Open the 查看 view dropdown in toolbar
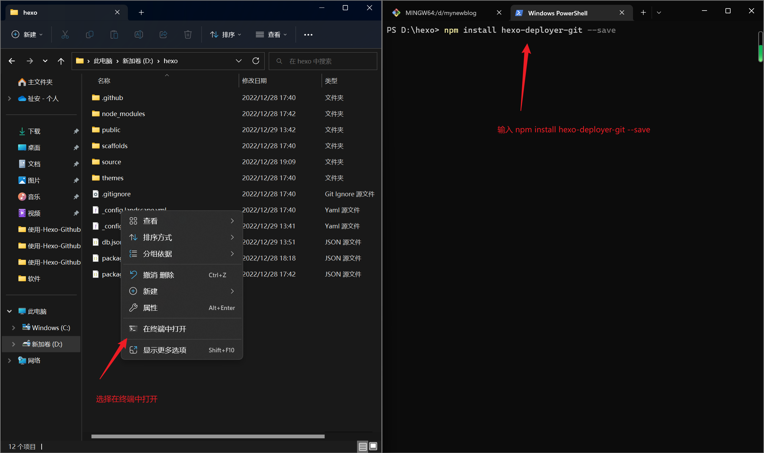Screen dimensions: 764x453 [x=271, y=34]
